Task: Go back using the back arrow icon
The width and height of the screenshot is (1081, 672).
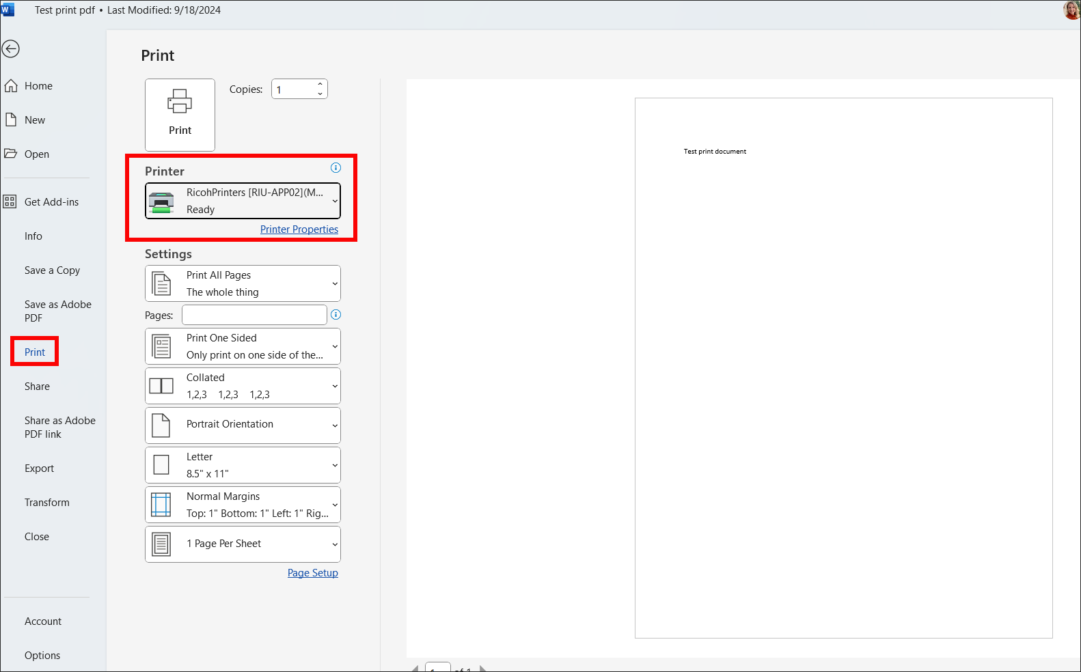Action: point(10,48)
